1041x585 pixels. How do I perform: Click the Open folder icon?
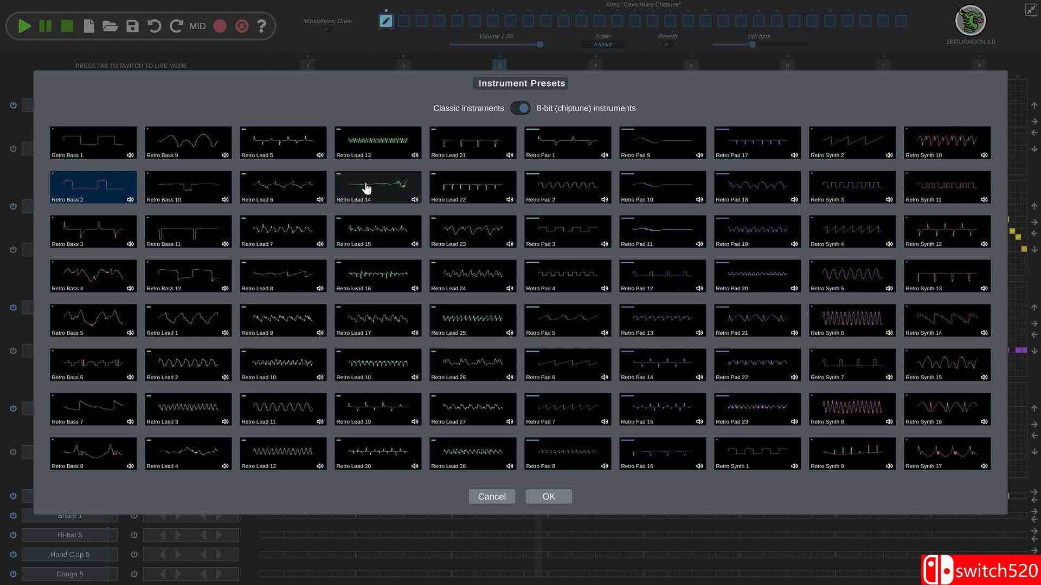pos(110,26)
